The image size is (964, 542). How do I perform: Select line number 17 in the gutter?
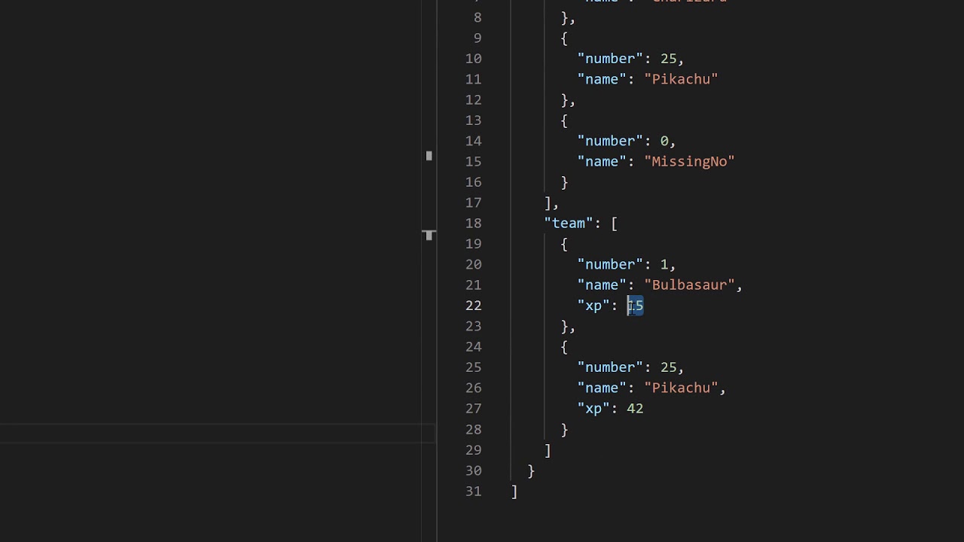[473, 202]
